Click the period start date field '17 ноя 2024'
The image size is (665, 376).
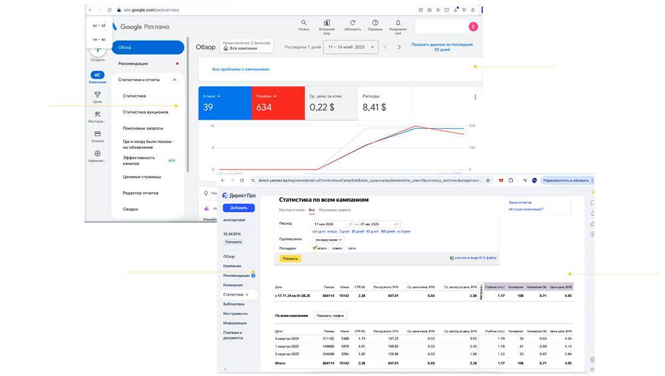(331, 224)
